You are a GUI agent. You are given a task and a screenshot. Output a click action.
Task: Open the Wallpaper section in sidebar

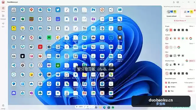[3, 17]
